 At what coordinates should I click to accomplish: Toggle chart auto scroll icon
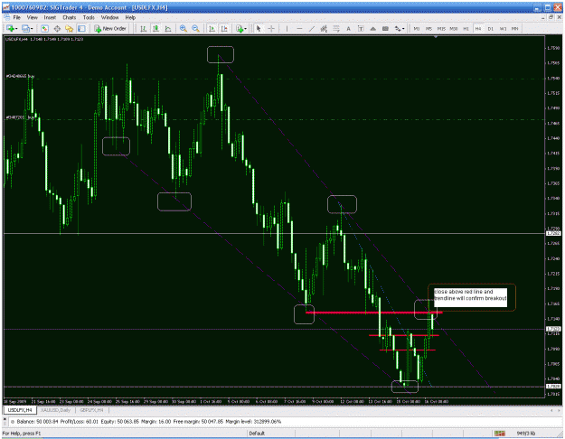tap(212, 28)
